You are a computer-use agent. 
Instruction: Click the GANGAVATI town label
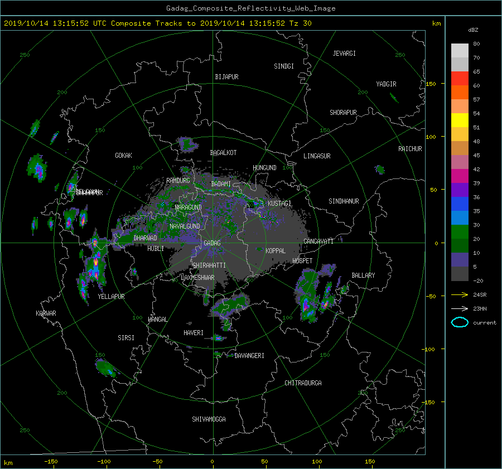[318, 241]
